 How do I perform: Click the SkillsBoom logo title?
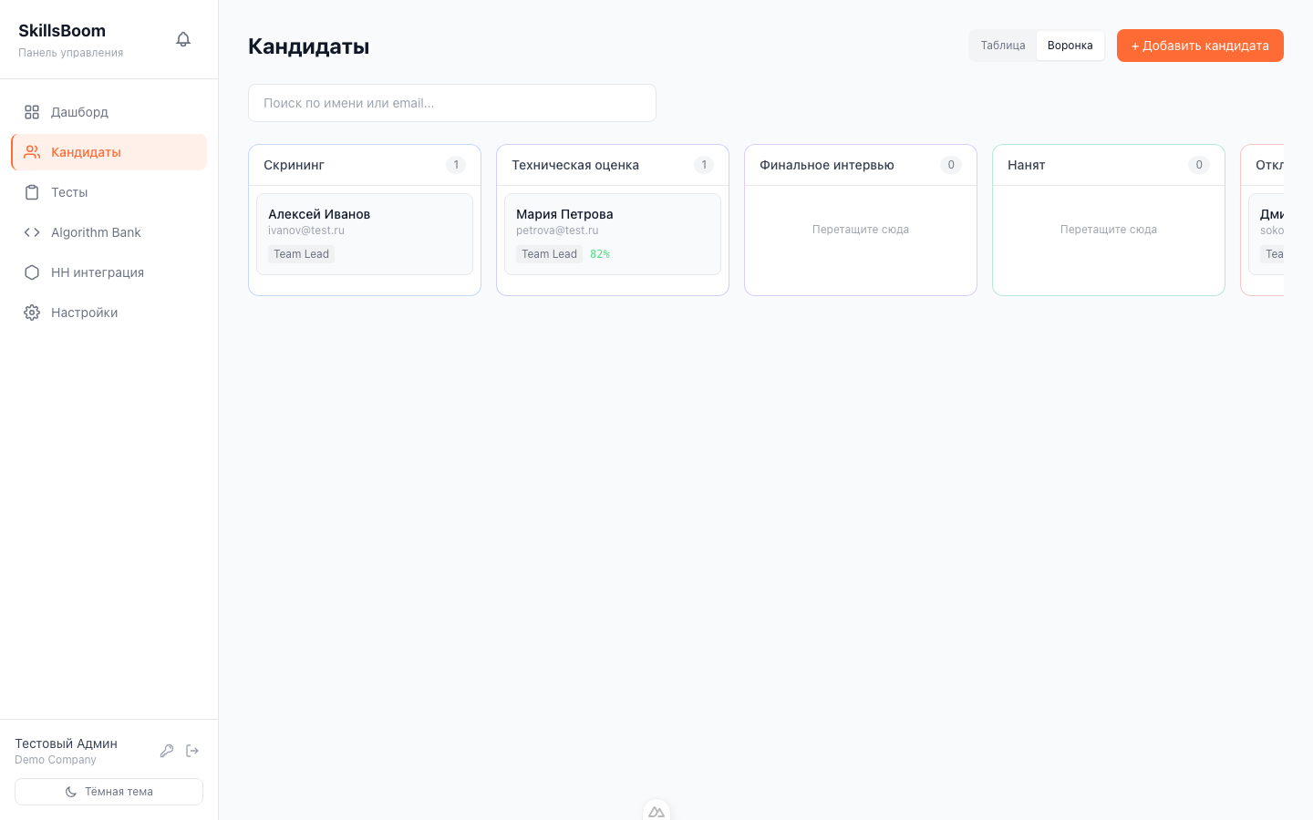click(62, 31)
